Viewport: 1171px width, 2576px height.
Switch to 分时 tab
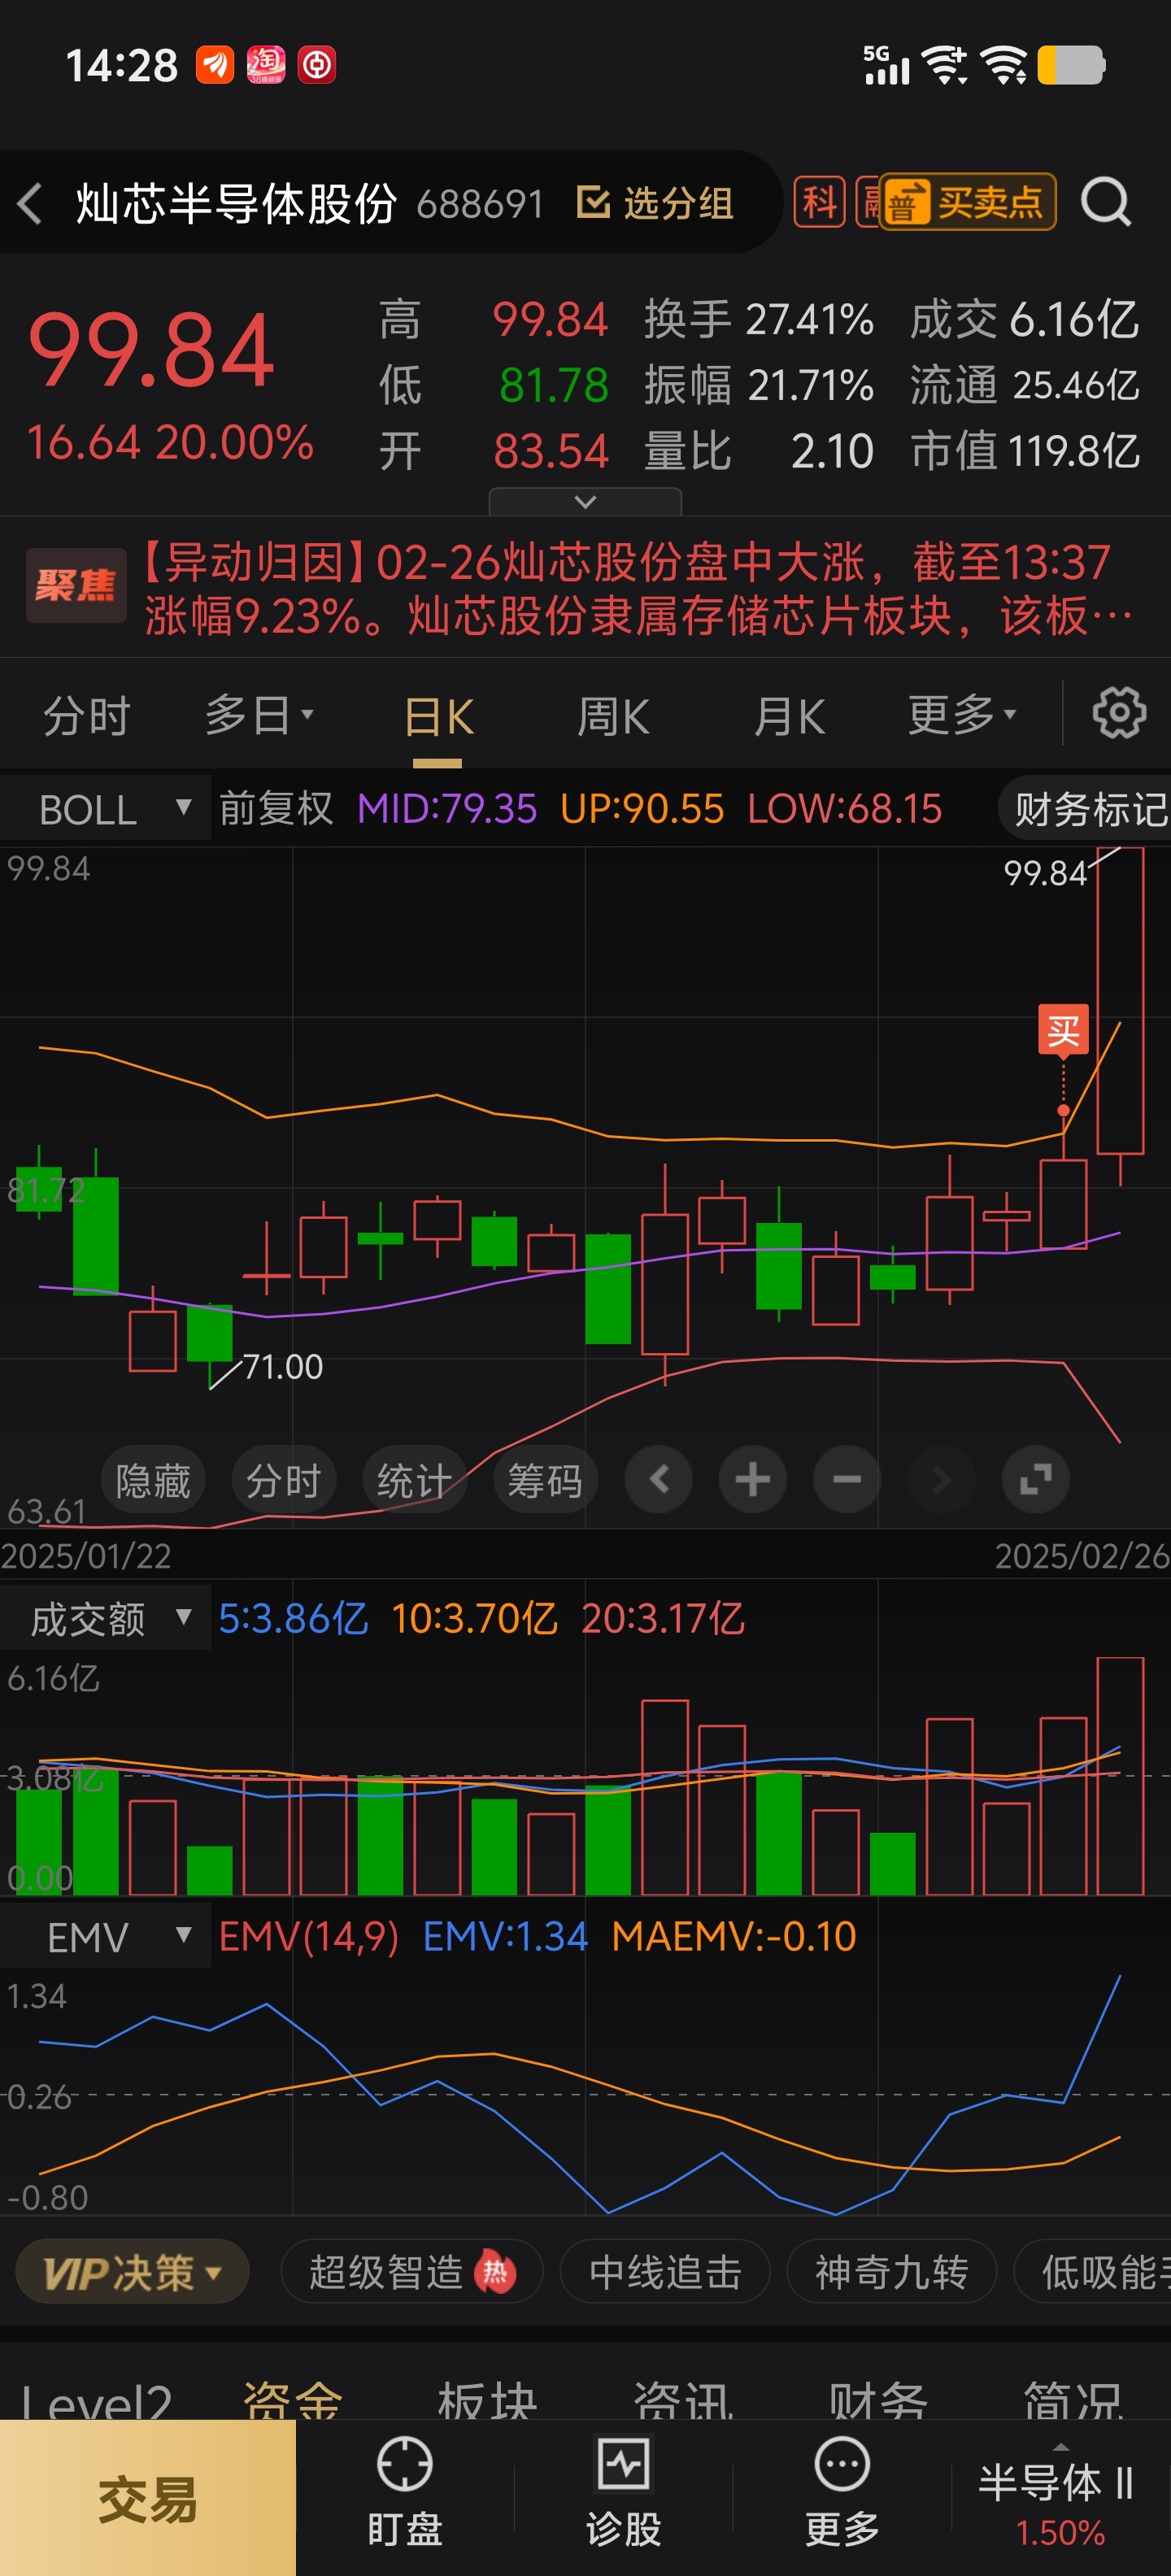tap(87, 716)
